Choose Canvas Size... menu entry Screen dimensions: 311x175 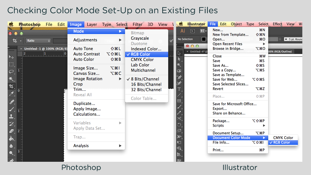96,73
